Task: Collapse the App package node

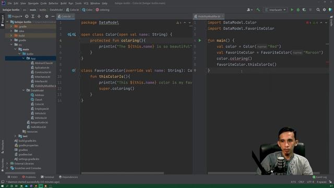Action: [x=23, y=58]
